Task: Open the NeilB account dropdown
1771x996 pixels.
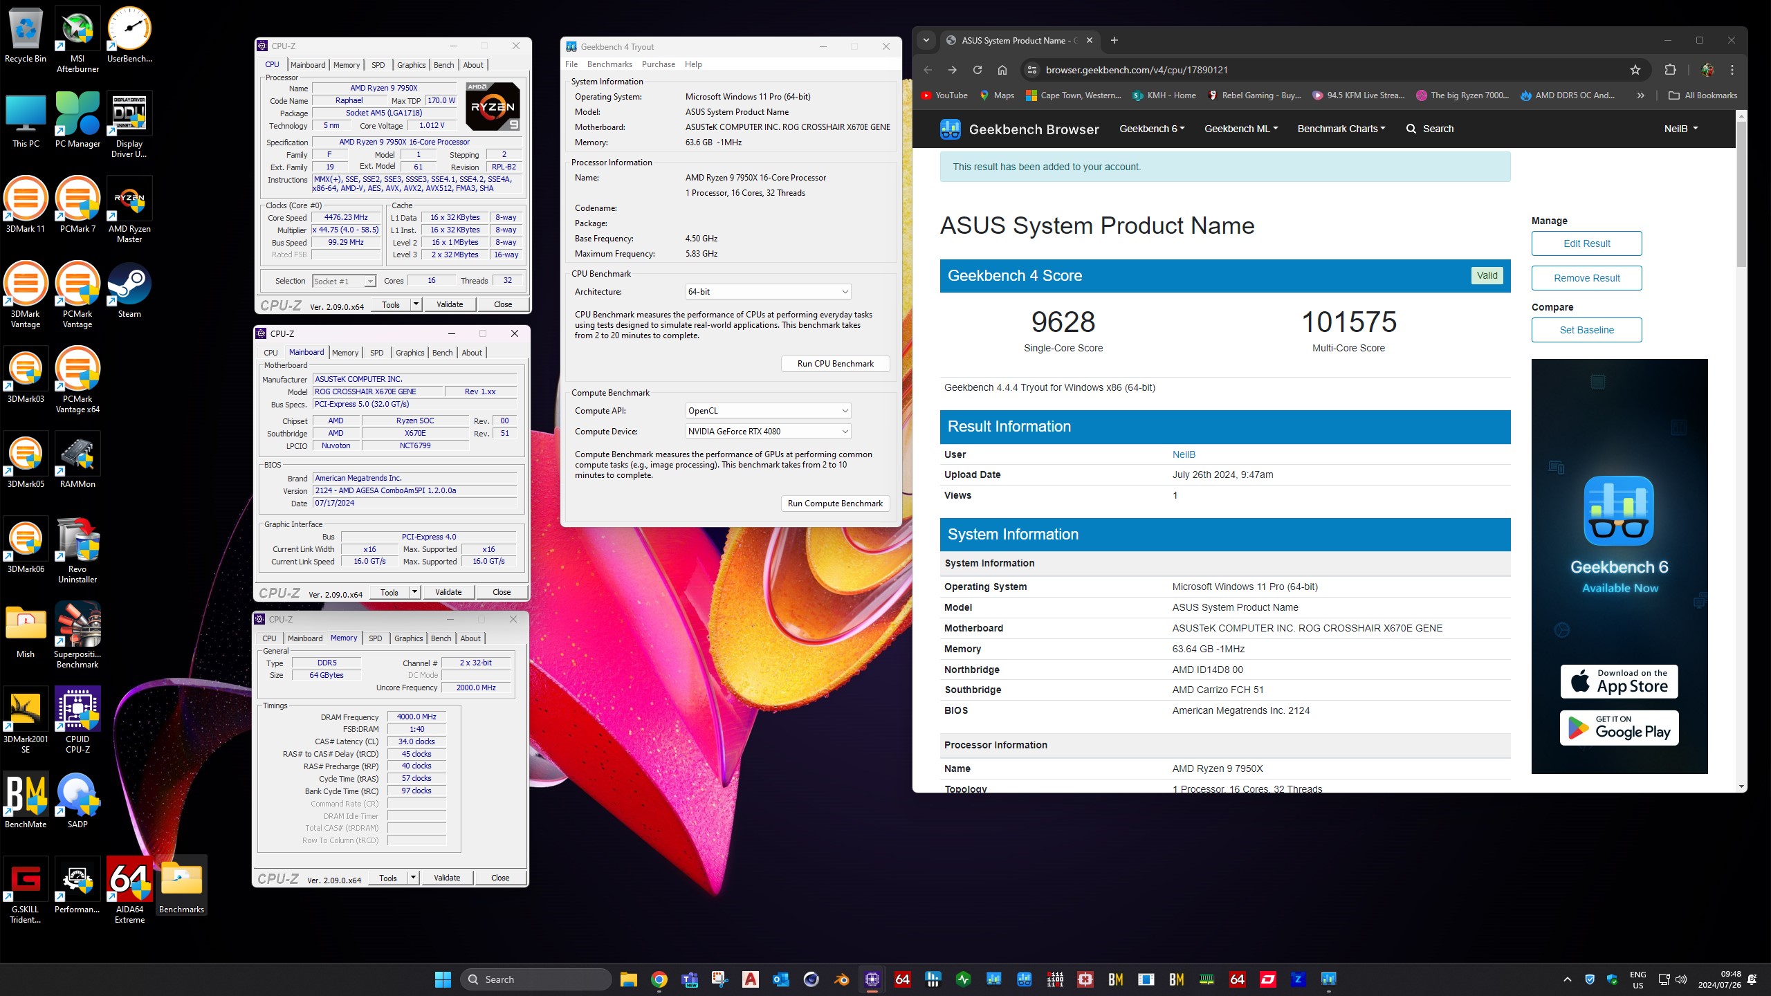Action: [x=1681, y=129]
